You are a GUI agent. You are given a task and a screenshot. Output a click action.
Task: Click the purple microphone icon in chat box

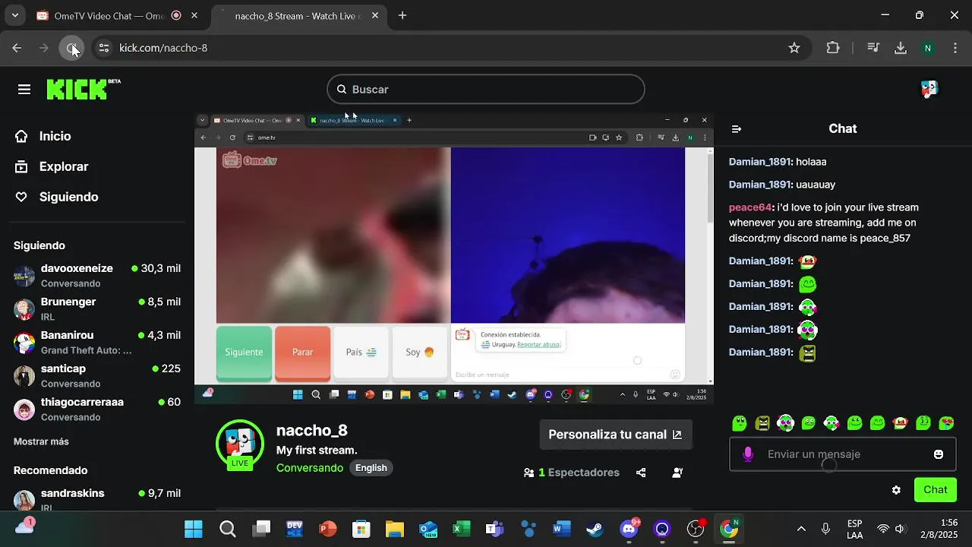click(x=748, y=454)
